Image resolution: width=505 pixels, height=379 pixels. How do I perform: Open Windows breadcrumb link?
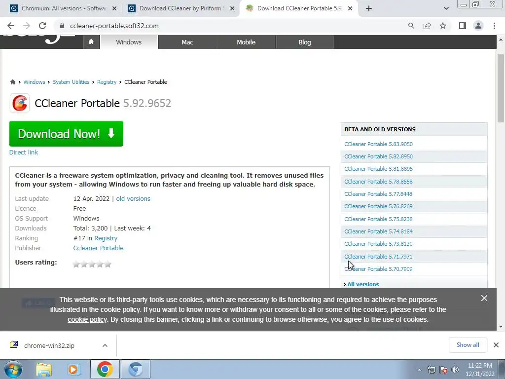click(x=34, y=82)
